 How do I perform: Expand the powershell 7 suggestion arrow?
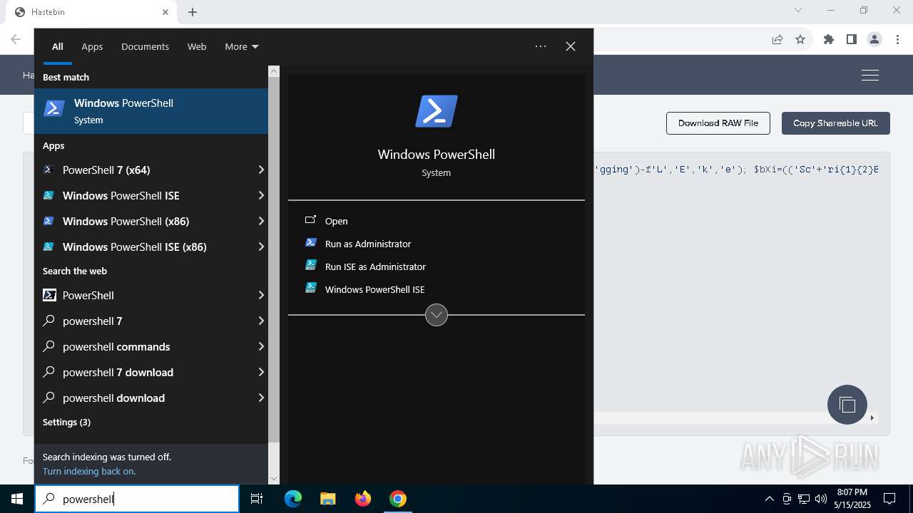tap(261, 321)
